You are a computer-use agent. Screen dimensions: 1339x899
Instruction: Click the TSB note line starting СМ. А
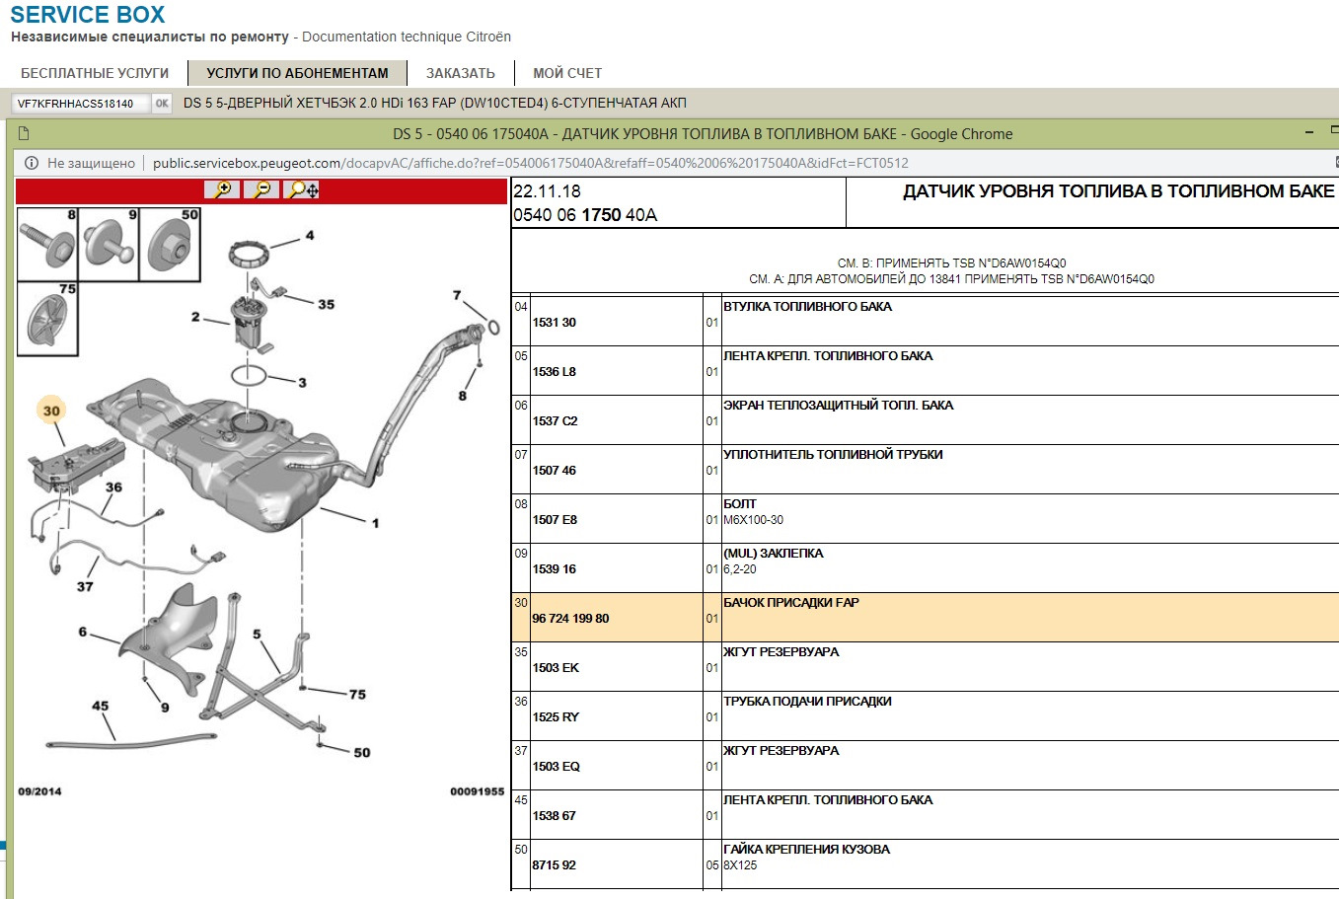click(x=952, y=279)
